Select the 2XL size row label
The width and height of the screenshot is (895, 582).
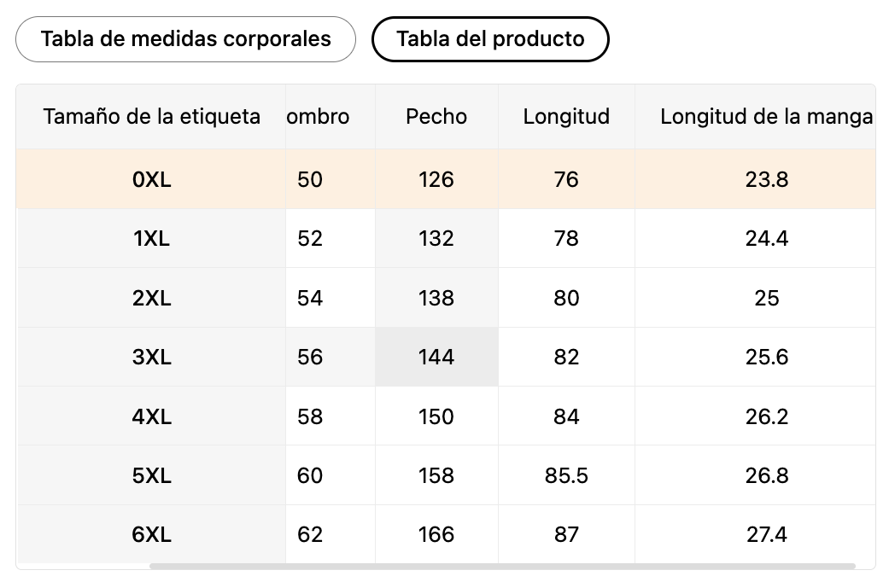click(x=151, y=298)
